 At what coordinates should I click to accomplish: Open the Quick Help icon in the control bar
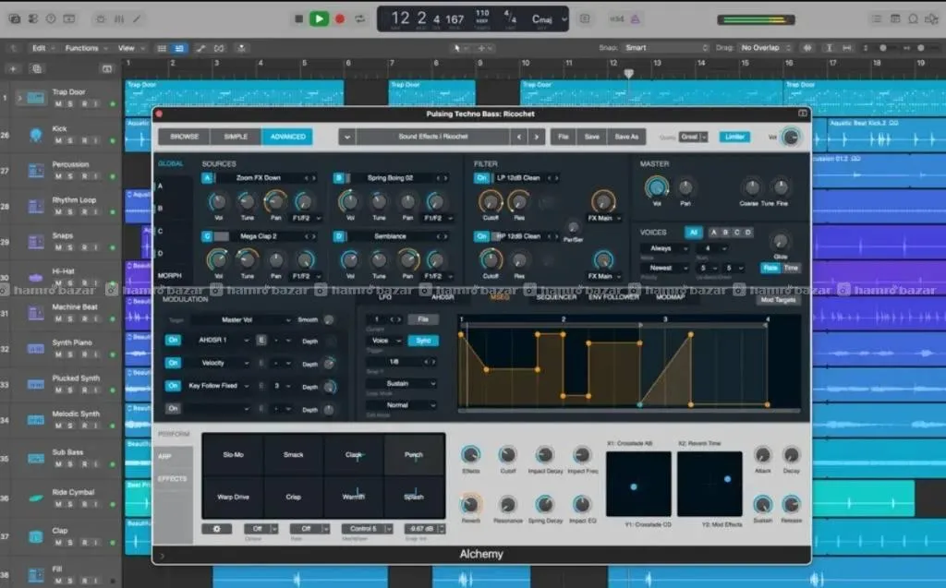coord(52,18)
